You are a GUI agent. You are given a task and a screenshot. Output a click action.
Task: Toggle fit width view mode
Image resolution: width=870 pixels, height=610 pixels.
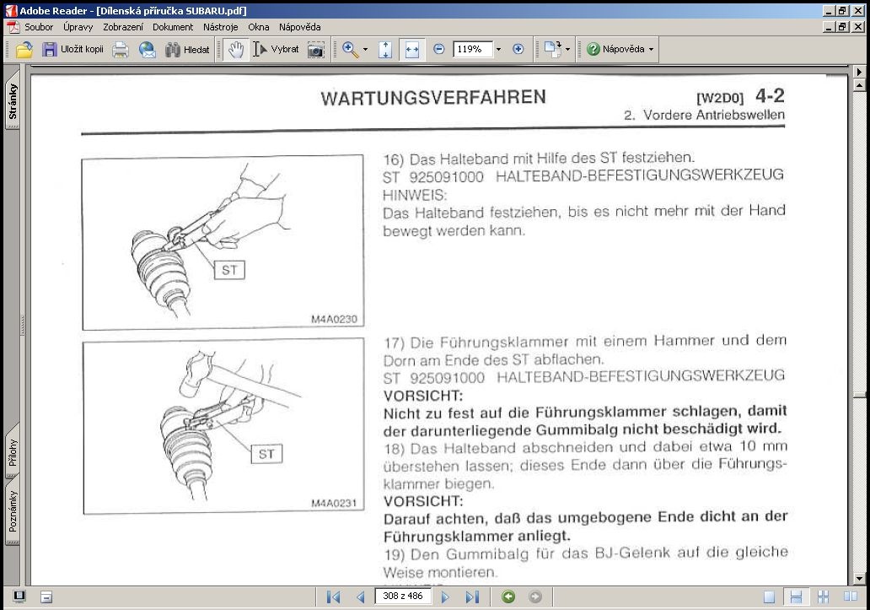412,50
